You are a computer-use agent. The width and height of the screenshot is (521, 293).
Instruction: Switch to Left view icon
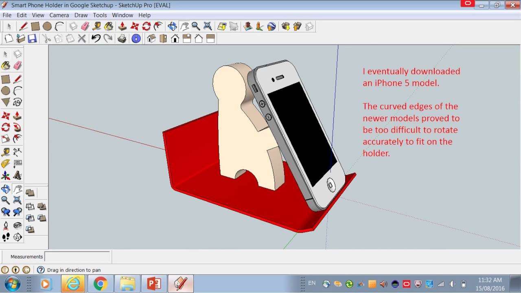point(210,39)
